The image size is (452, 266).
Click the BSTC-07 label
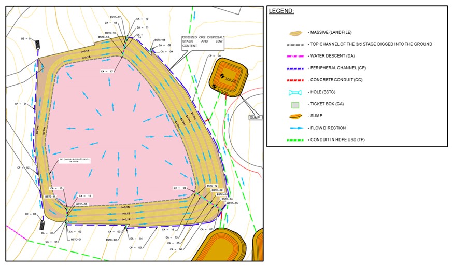pyautogui.click(x=115, y=17)
